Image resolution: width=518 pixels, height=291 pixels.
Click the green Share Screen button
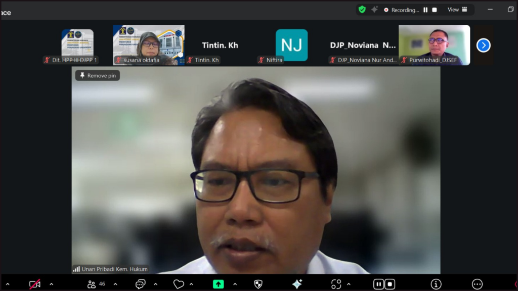click(218, 284)
